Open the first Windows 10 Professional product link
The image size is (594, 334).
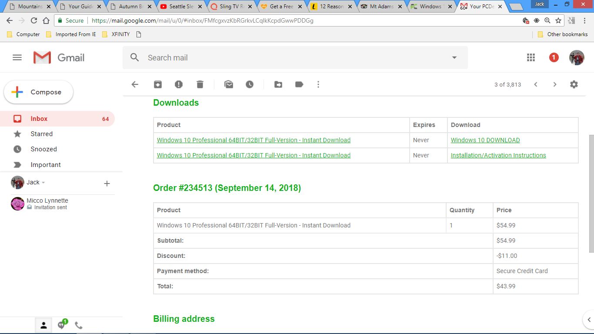click(x=254, y=140)
